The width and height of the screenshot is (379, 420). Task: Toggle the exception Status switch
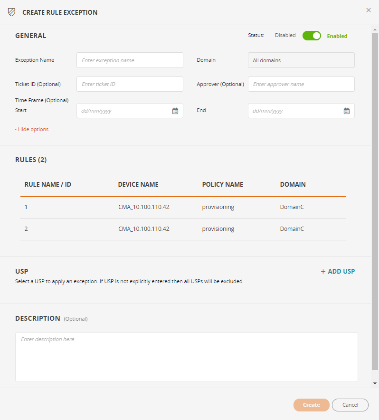(x=312, y=36)
